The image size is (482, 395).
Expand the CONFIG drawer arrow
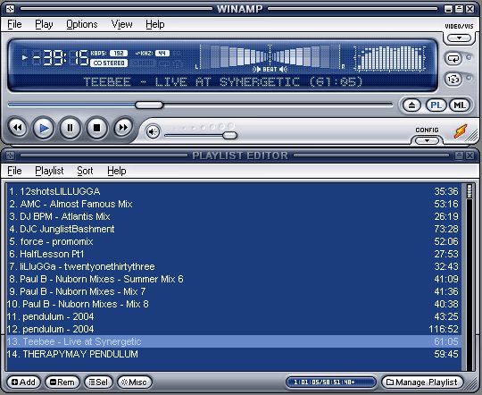[427, 140]
